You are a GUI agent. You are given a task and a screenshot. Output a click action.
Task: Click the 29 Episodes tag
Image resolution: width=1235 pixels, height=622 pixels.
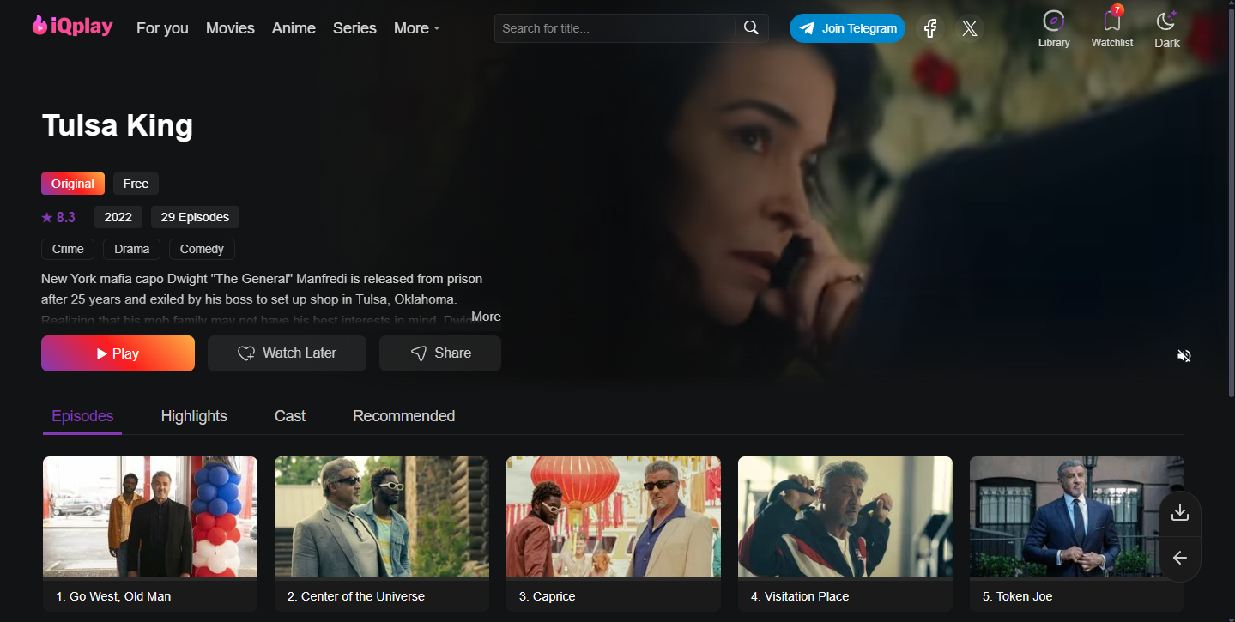(x=195, y=217)
